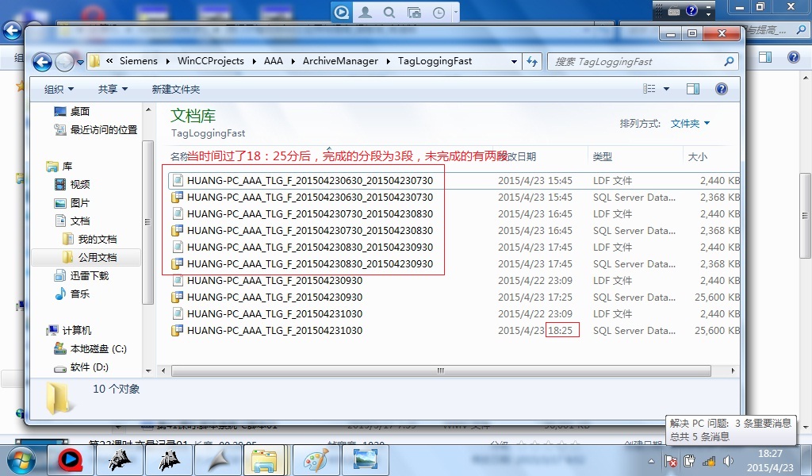The height and width of the screenshot is (476, 812).
Task: Click the file list's right scroll arrow
Action: pyautogui.click(x=733, y=370)
